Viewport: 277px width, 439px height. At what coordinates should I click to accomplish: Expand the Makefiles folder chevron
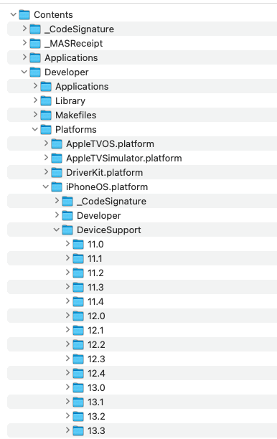[x=35, y=114]
